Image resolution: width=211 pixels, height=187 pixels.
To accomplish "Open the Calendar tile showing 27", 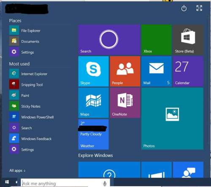I will [x=188, y=71].
